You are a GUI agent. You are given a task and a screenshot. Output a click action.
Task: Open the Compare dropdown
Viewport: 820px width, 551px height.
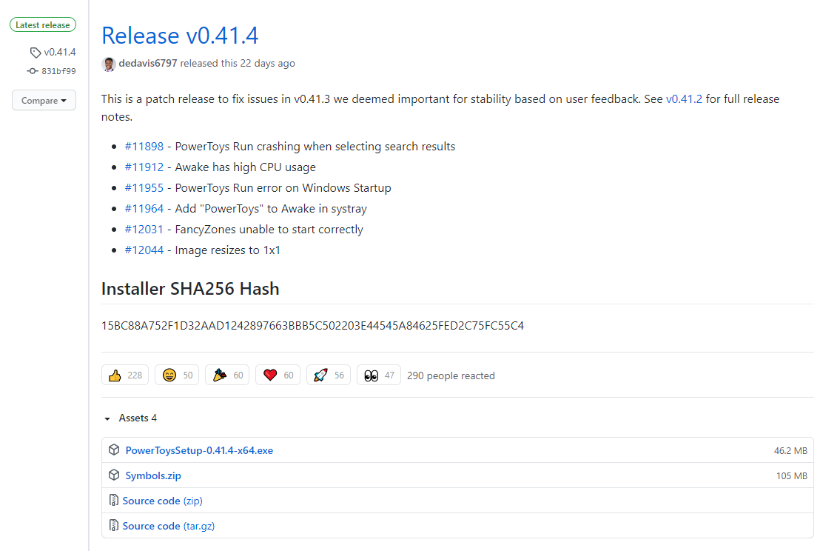tap(44, 101)
